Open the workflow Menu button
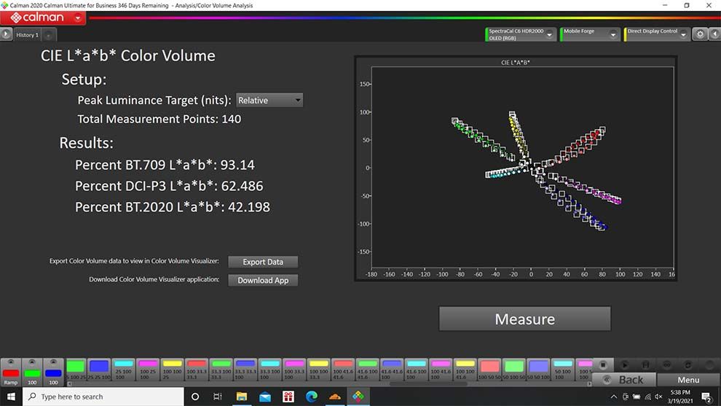 (688, 380)
